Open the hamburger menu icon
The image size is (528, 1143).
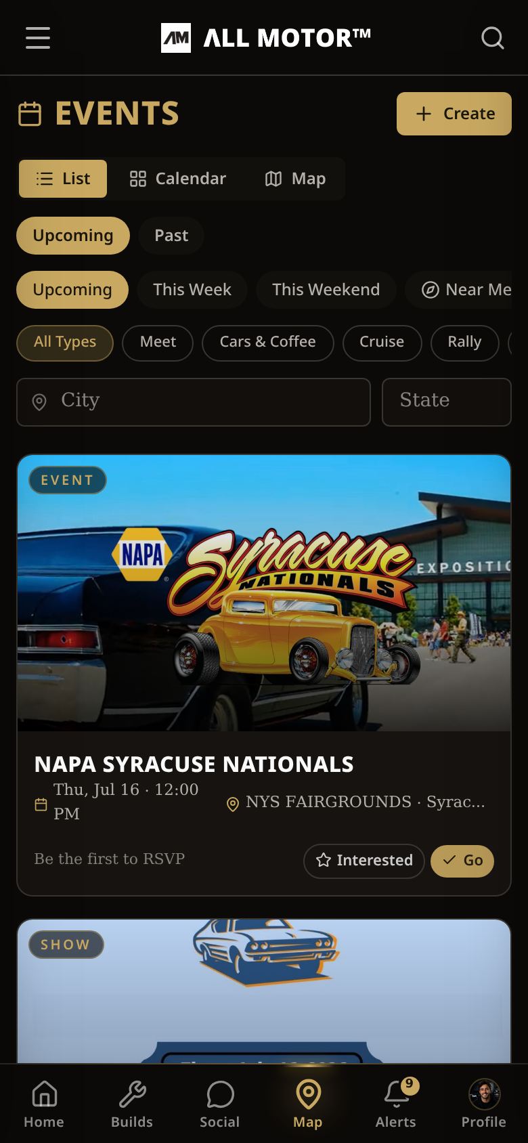pos(38,38)
